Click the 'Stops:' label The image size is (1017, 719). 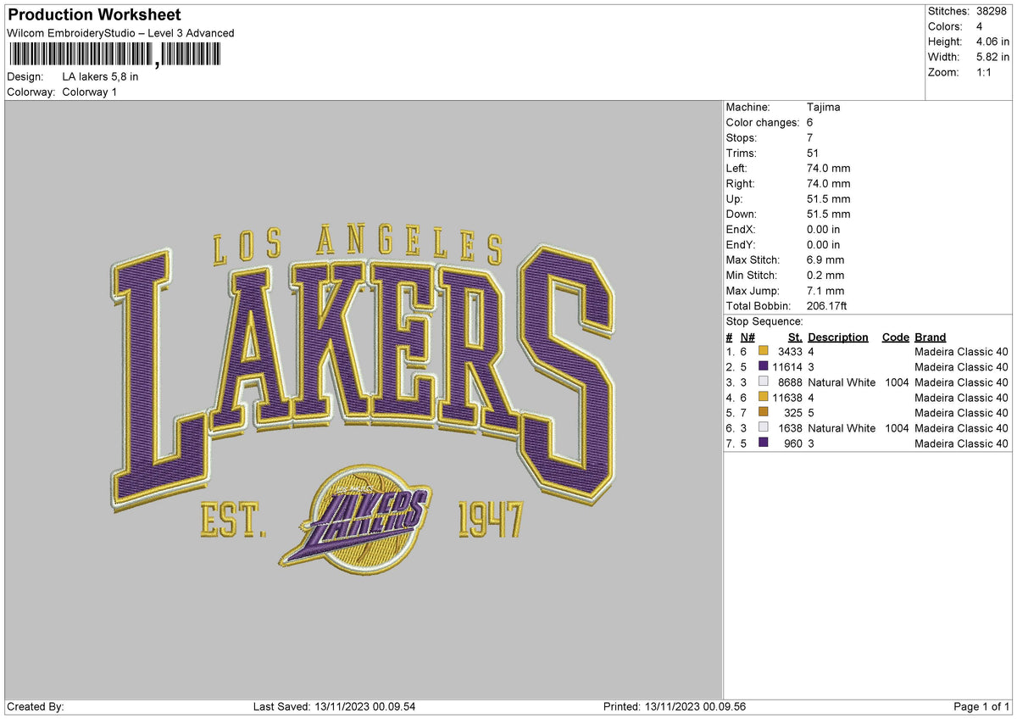(742, 138)
